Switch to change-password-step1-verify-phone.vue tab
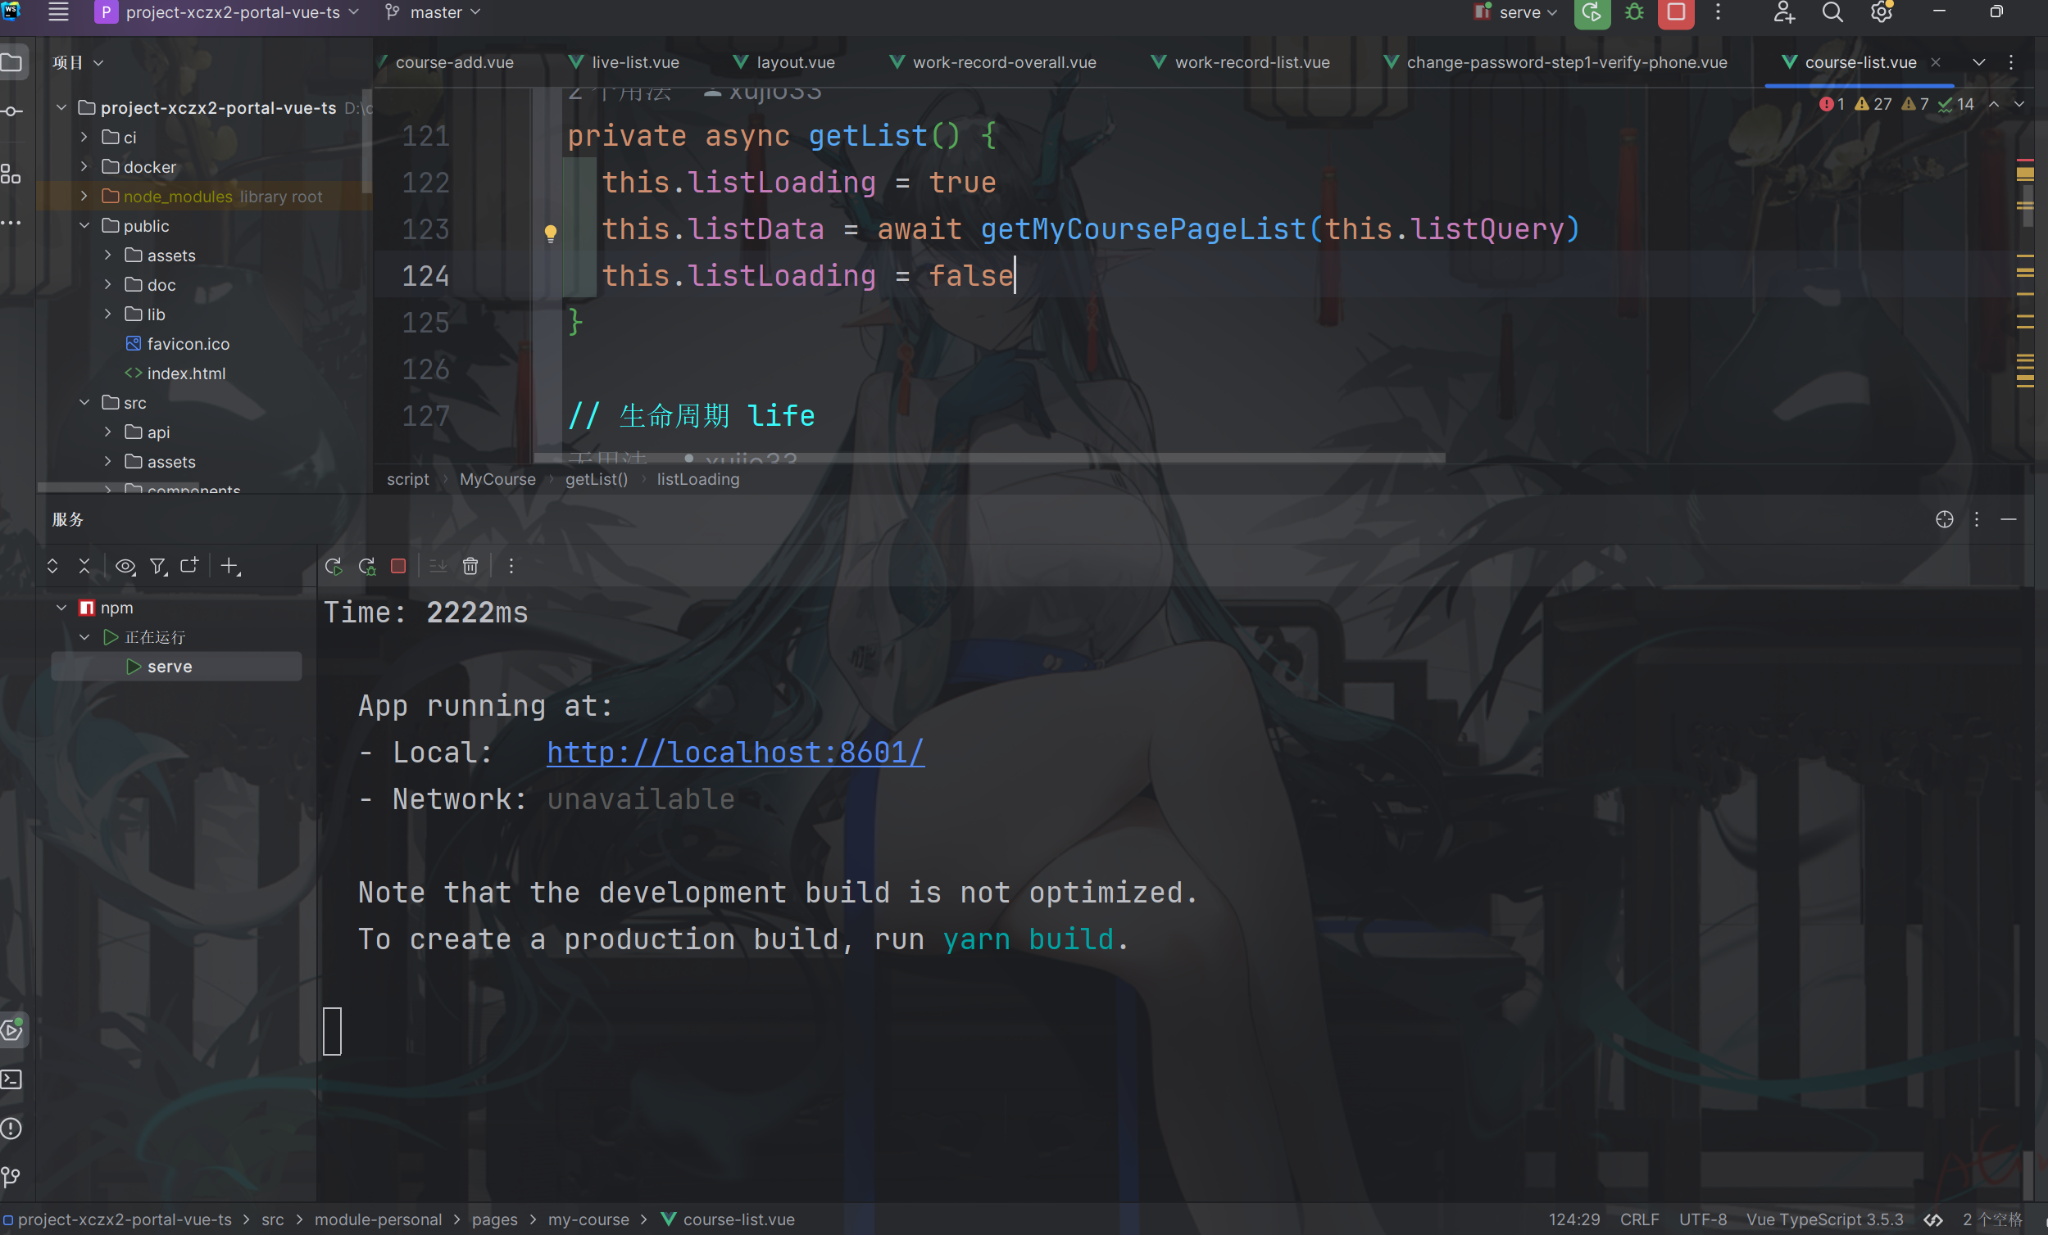 pos(1555,63)
